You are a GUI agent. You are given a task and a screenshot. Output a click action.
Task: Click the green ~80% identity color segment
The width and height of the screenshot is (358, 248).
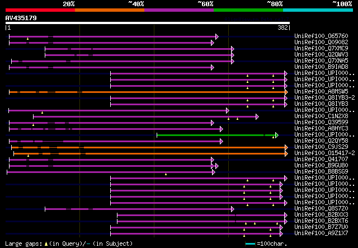[x=248, y=10]
